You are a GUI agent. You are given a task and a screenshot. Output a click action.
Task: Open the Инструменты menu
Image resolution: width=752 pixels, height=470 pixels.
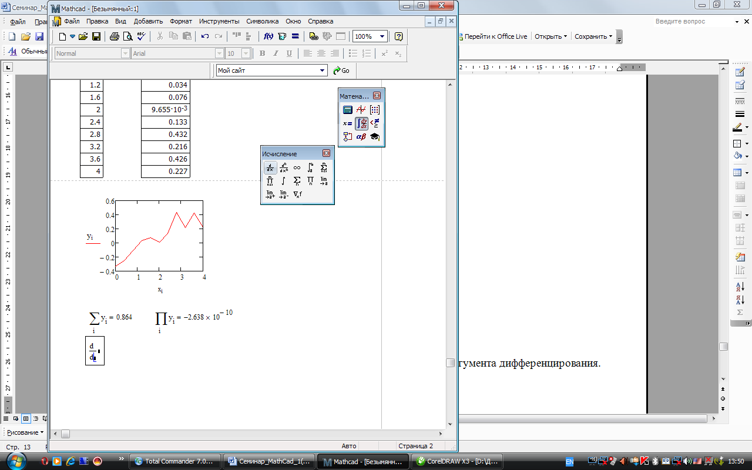219,21
